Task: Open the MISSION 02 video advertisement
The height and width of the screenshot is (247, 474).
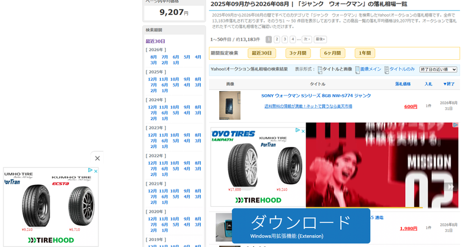Action: tap(382, 165)
